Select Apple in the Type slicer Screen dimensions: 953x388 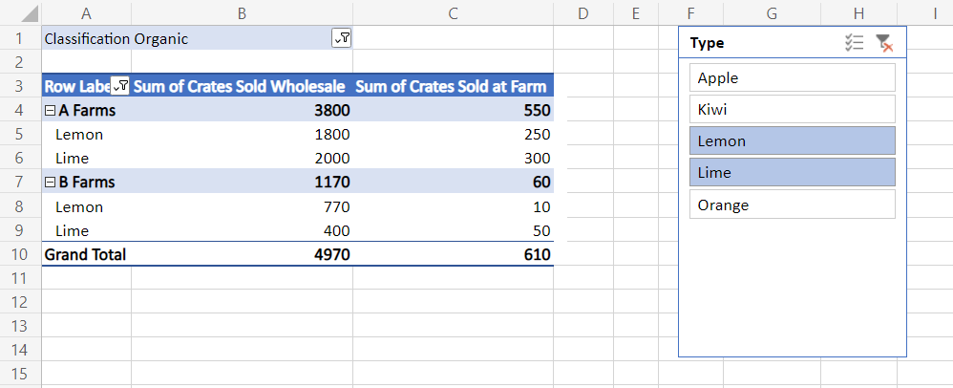pyautogui.click(x=792, y=77)
